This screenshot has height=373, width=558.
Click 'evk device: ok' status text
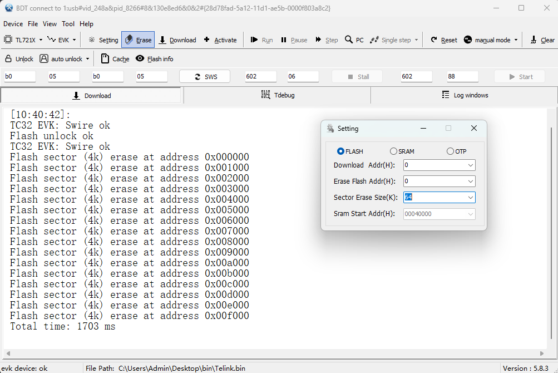(x=24, y=369)
